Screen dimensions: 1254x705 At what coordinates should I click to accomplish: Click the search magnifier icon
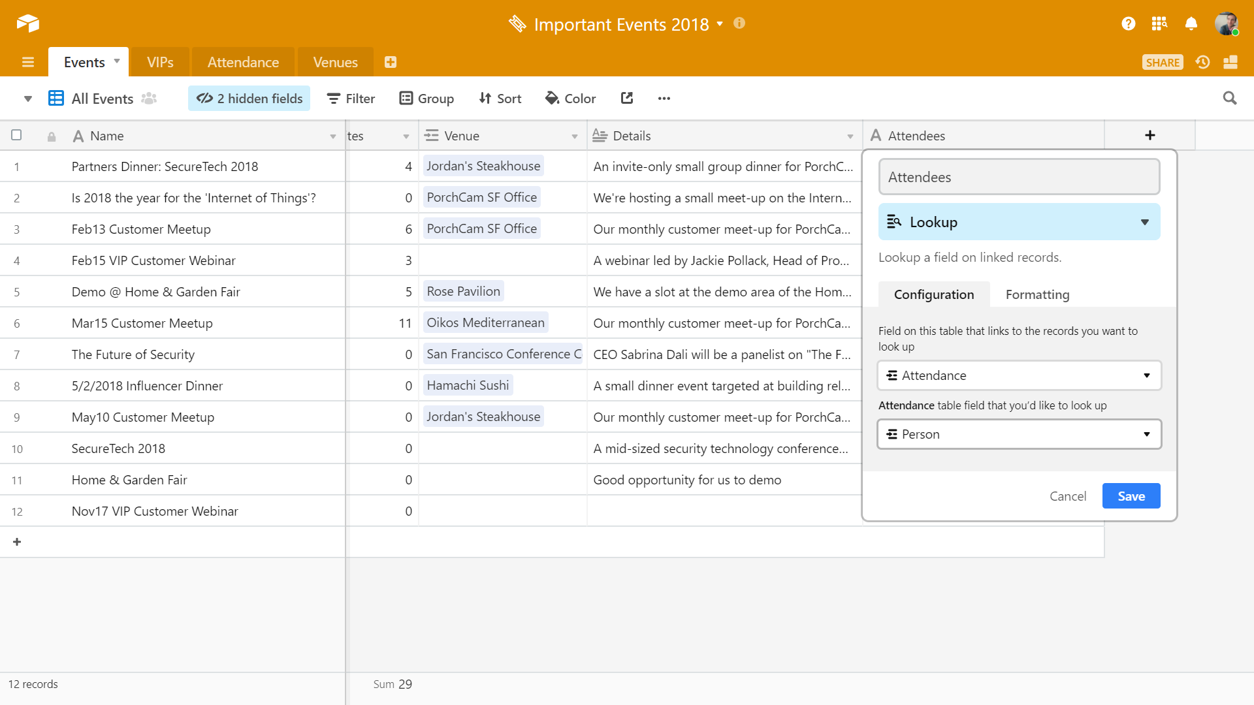tap(1229, 98)
